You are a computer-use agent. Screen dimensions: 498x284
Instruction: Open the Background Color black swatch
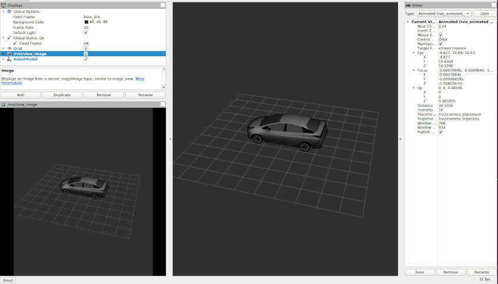86,22
